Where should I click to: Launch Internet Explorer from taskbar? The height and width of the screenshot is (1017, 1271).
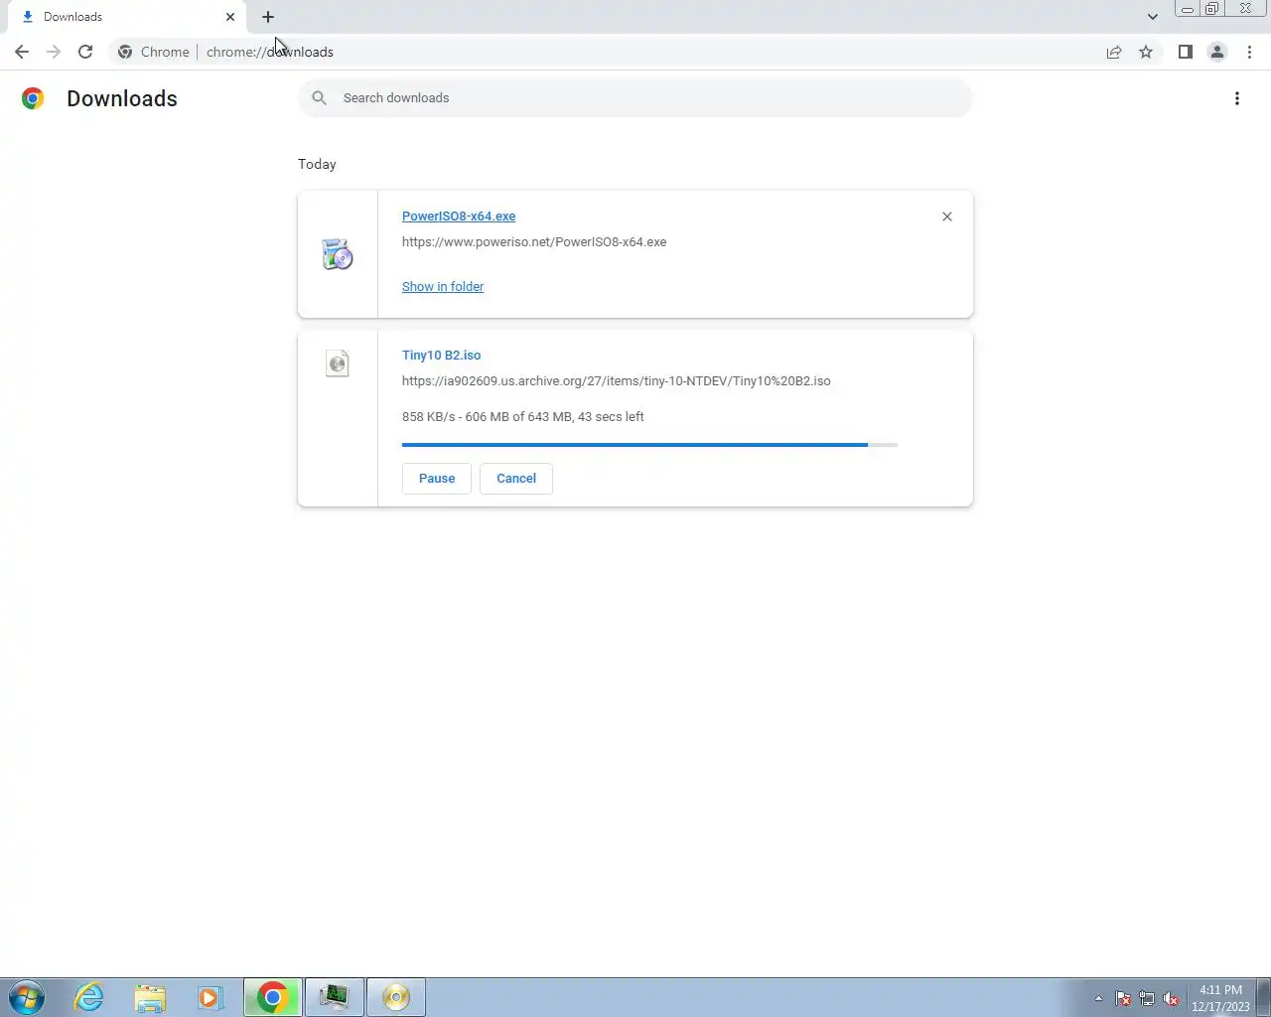(89, 997)
